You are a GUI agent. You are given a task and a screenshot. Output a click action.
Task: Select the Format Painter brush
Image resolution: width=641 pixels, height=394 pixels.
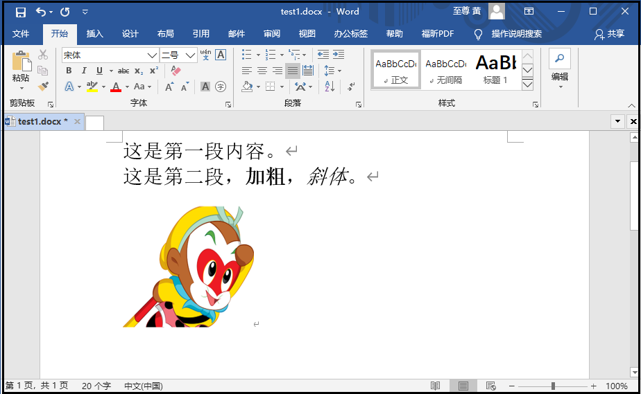[43, 86]
